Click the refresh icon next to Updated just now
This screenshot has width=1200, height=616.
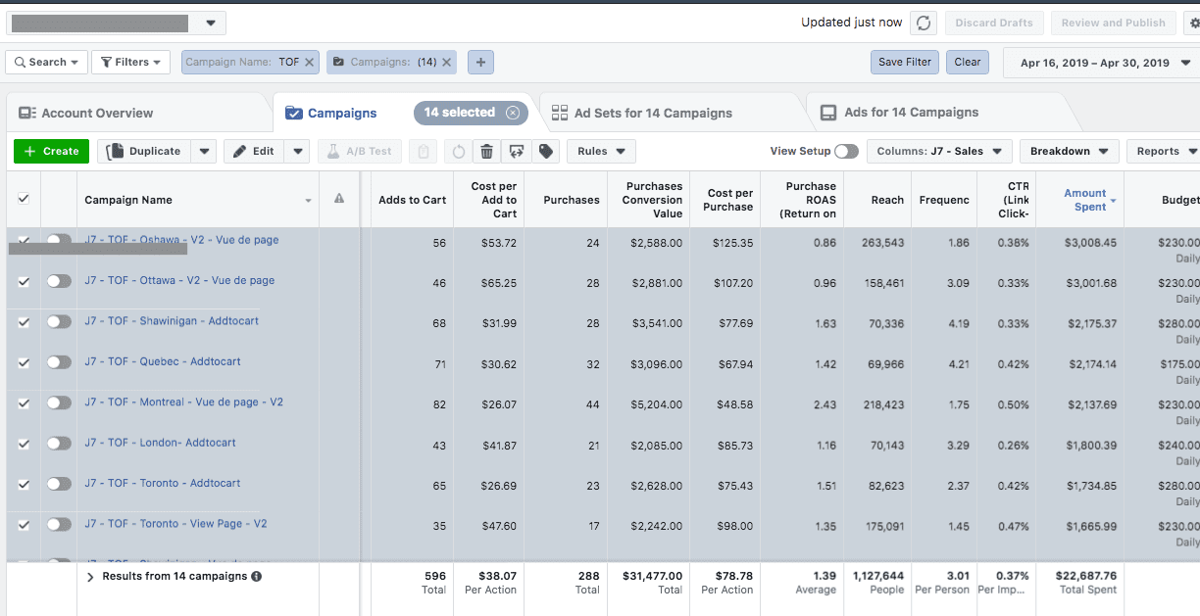point(925,23)
